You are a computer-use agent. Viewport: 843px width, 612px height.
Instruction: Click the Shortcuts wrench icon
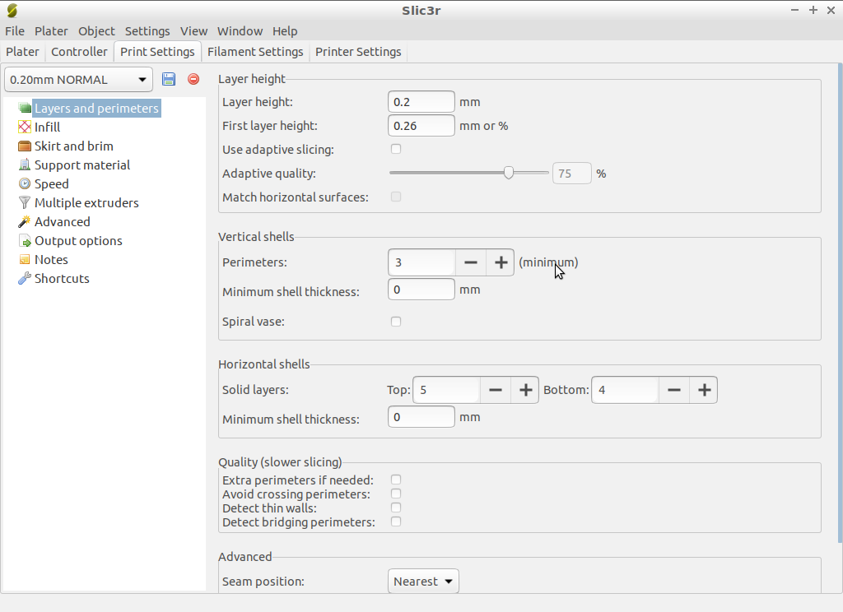click(25, 279)
